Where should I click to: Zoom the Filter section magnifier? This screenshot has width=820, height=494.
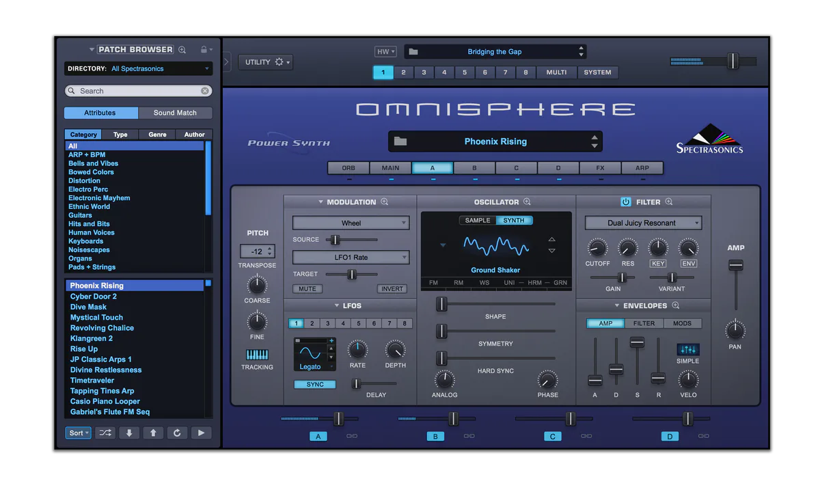[x=669, y=202]
